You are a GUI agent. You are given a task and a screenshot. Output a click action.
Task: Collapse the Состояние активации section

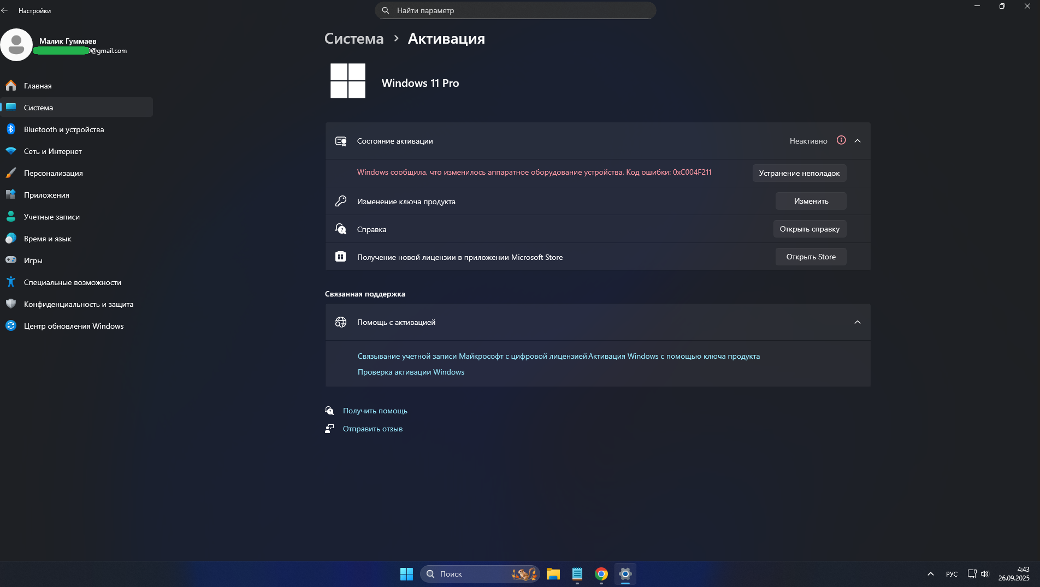858,141
